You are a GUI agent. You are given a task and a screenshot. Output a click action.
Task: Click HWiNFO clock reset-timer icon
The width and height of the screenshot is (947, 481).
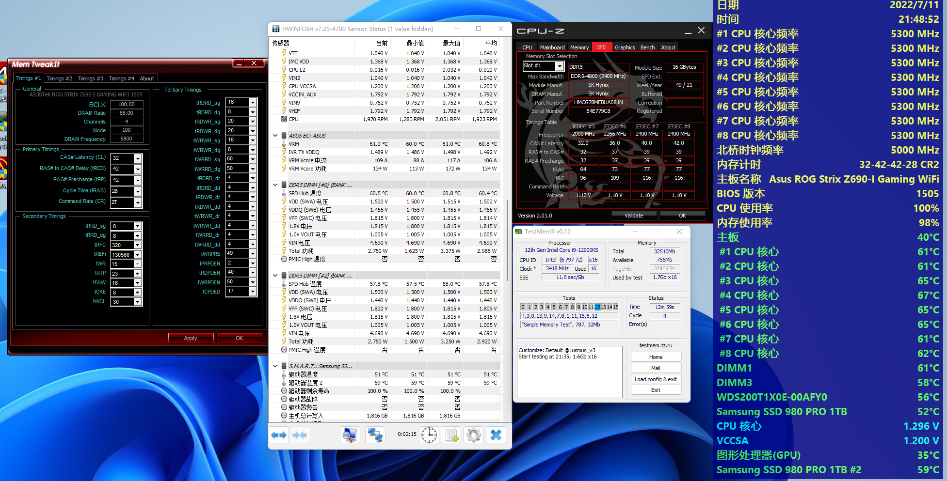point(429,435)
